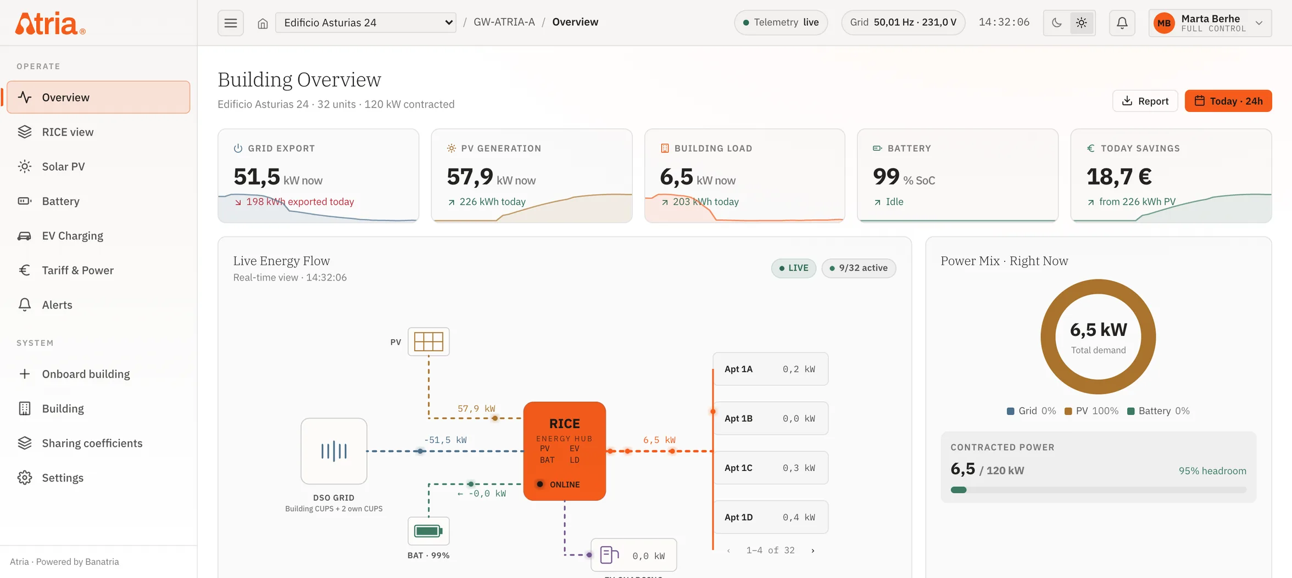Open the Today Savings card
The image size is (1292, 578).
click(x=1171, y=176)
